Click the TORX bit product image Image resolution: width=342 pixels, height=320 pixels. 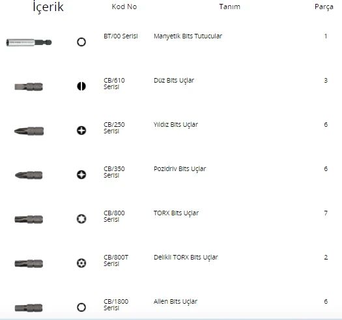tap(29, 219)
